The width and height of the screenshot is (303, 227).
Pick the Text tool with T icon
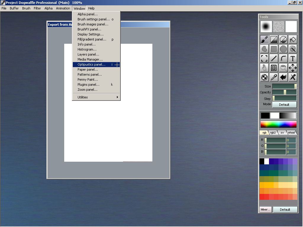pos(293,59)
